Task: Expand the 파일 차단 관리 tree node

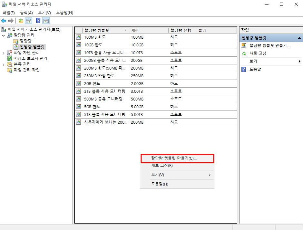Action: 3,53
